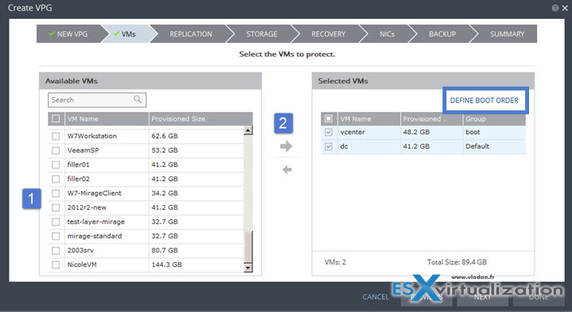Close the Create VPG dialog
Viewport: 572px width, 312px height.
coord(565,8)
